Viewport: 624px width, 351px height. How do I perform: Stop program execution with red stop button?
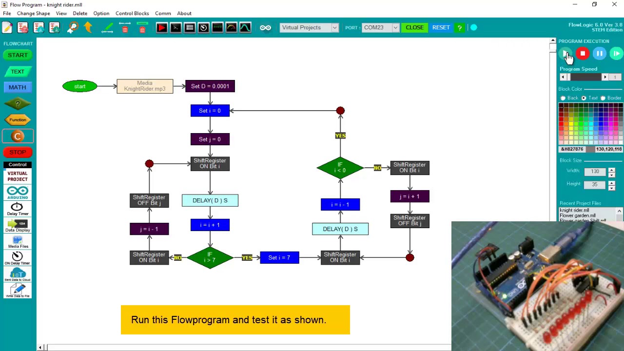click(x=583, y=54)
